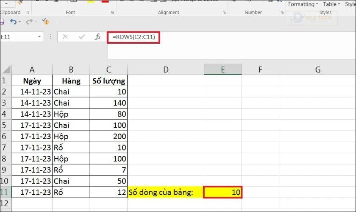Image resolution: width=356 pixels, height=212 pixels.
Task: Select row 5 header
Action: (x=6, y=125)
